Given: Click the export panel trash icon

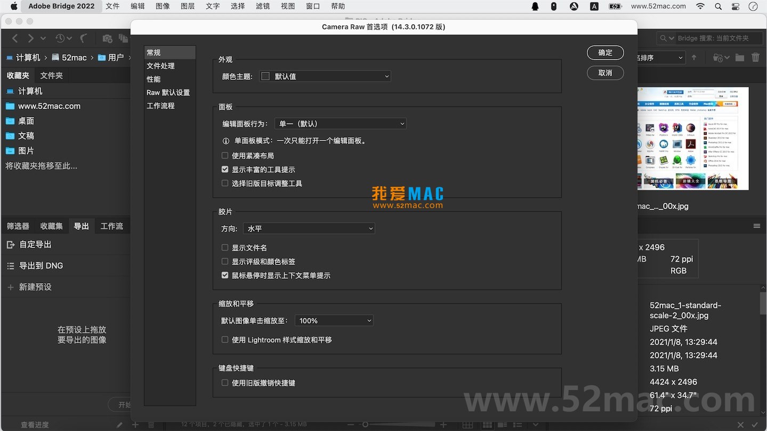Looking at the screenshot, I should click(x=151, y=425).
